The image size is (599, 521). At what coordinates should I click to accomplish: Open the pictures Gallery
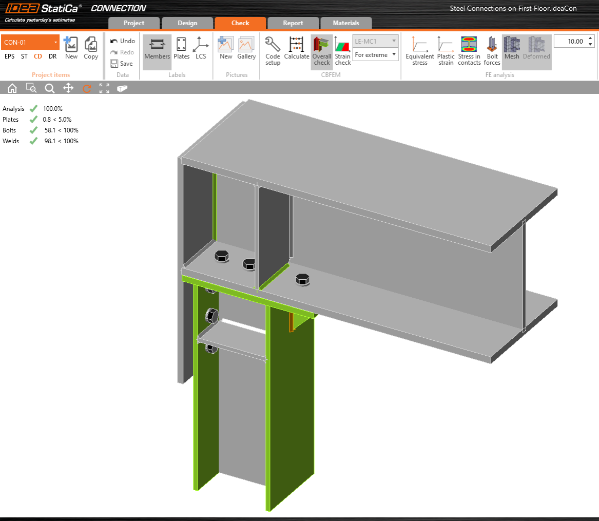246,50
